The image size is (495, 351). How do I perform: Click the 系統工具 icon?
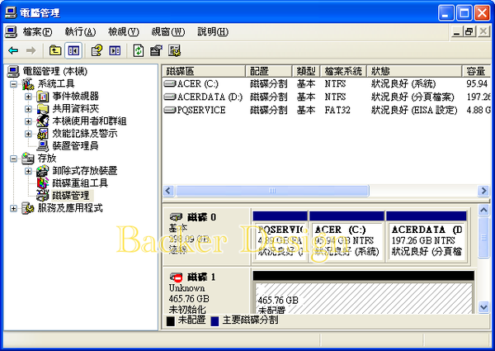[28, 83]
